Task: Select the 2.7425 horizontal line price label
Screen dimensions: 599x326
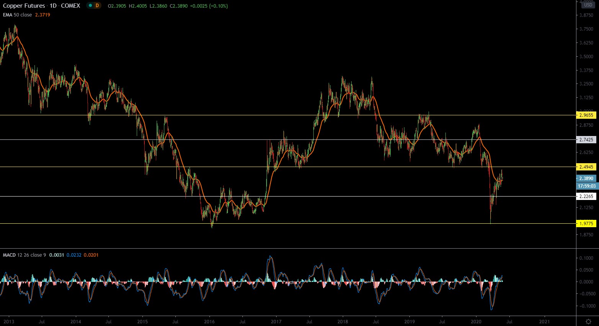Action: (586, 140)
